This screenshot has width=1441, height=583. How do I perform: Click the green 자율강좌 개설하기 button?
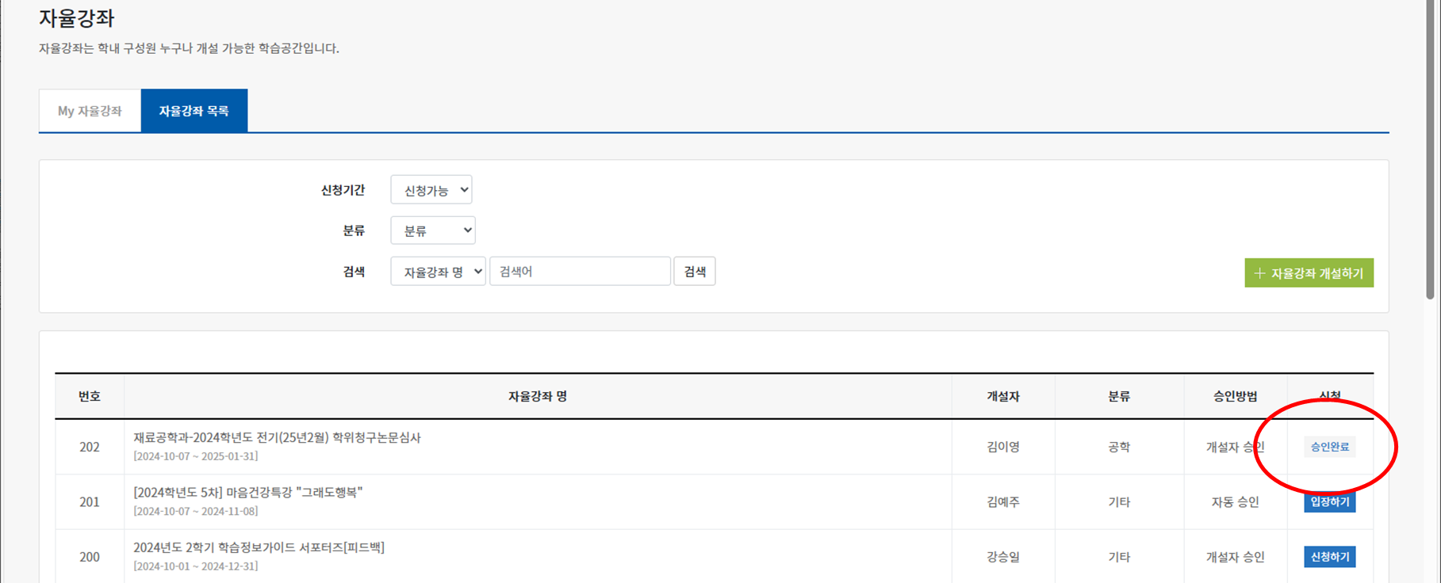click(1309, 273)
